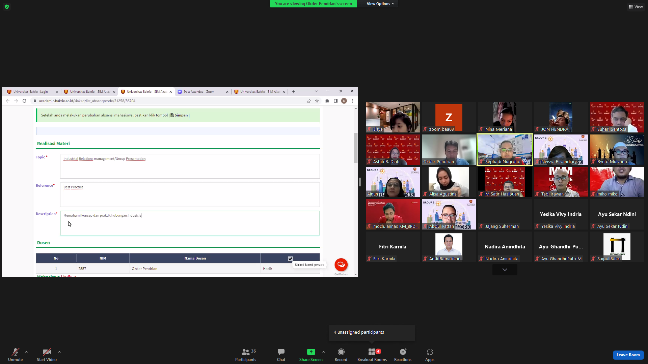Switch to the second Universitas Bakrie SIM tab
The image size is (648, 364).
click(x=89, y=92)
